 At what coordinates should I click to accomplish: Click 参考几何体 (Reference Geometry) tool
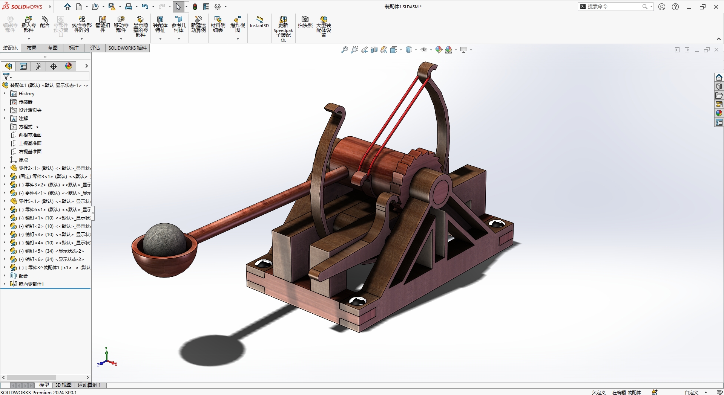click(179, 24)
